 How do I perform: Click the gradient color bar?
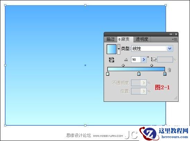136,69
